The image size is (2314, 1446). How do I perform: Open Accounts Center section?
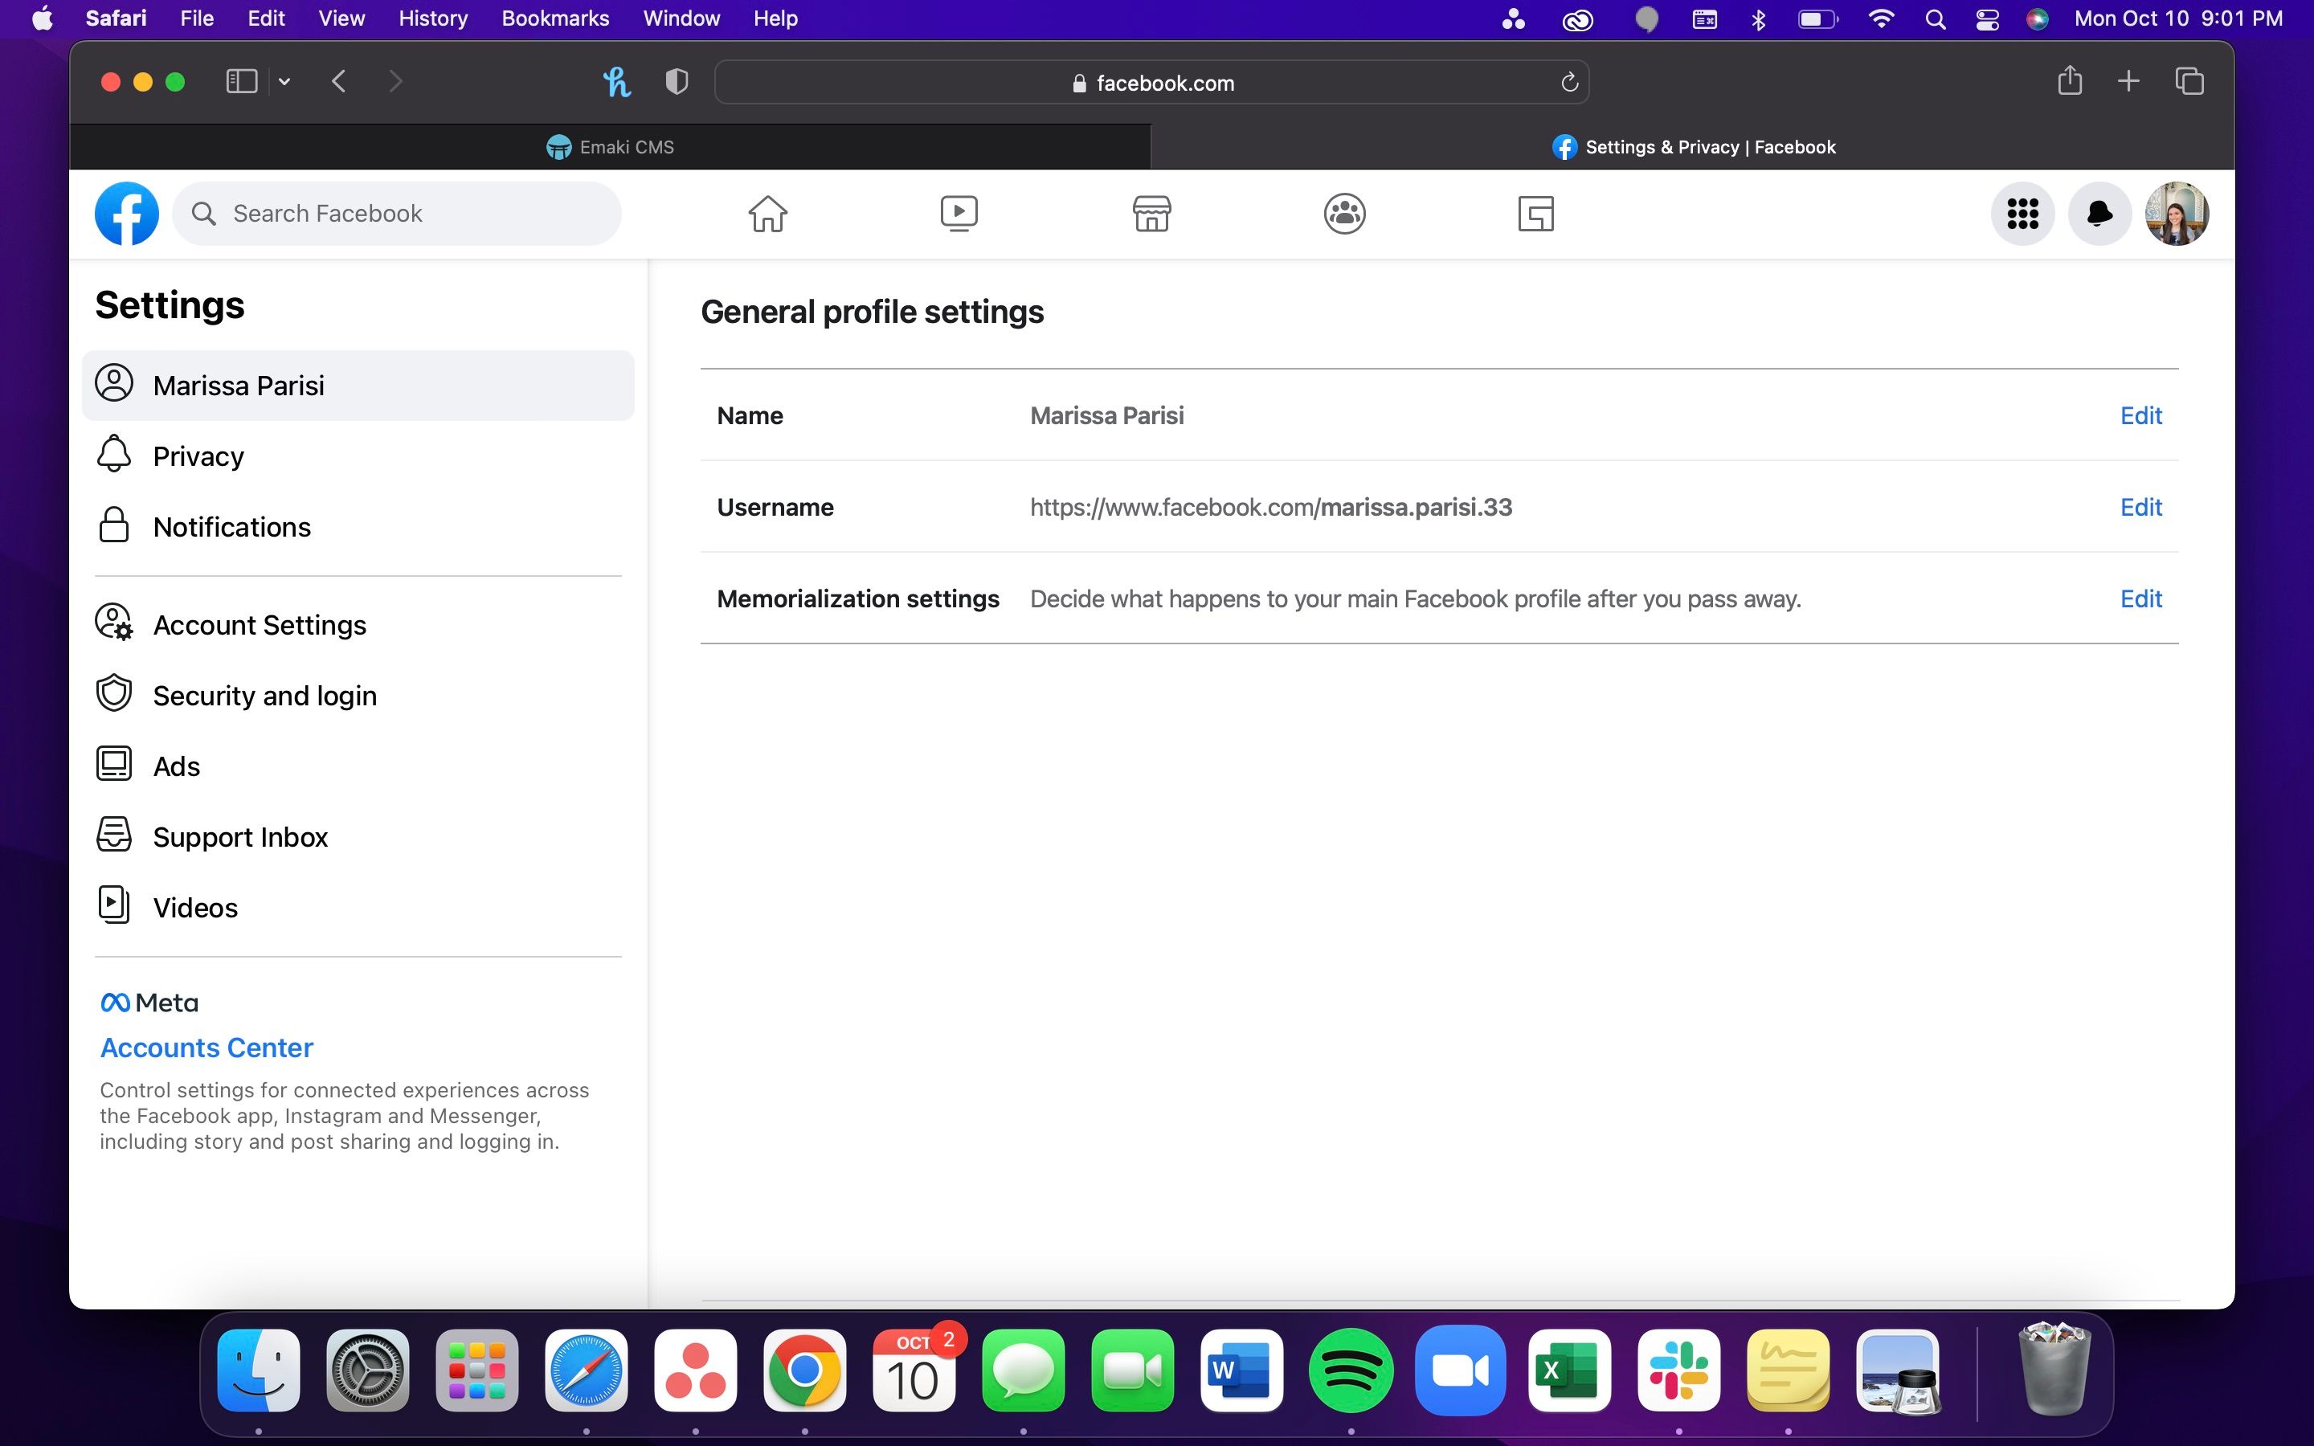coord(205,1046)
